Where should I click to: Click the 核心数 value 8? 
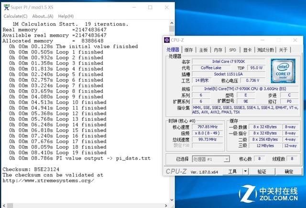coord(260,158)
